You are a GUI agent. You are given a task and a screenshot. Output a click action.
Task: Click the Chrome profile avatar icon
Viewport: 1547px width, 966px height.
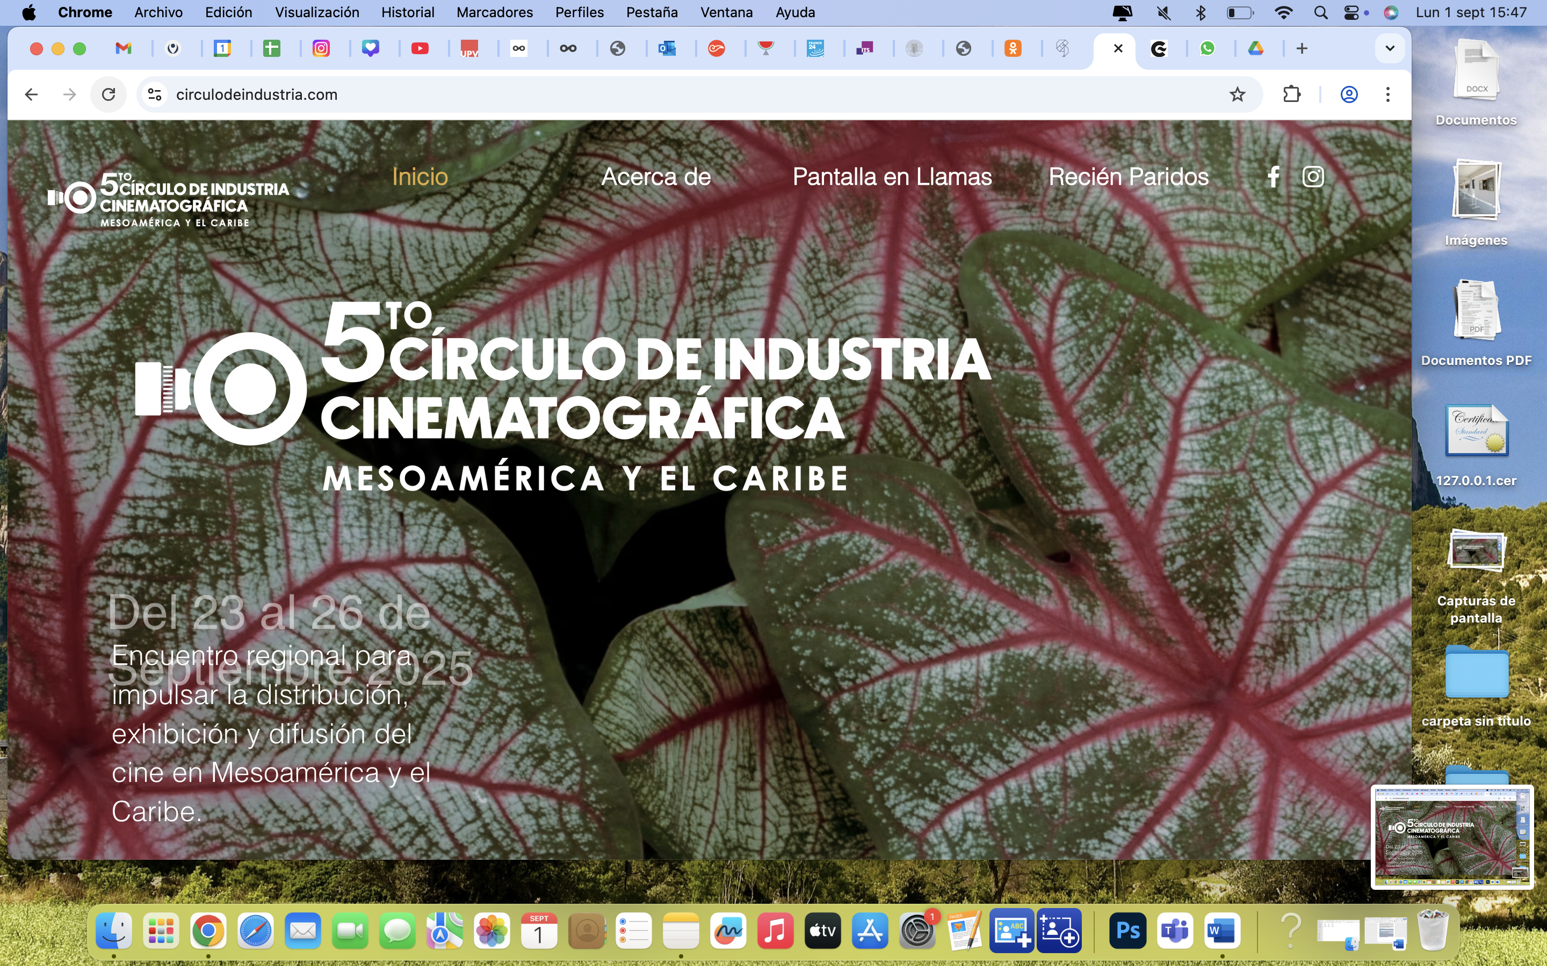pyautogui.click(x=1349, y=94)
